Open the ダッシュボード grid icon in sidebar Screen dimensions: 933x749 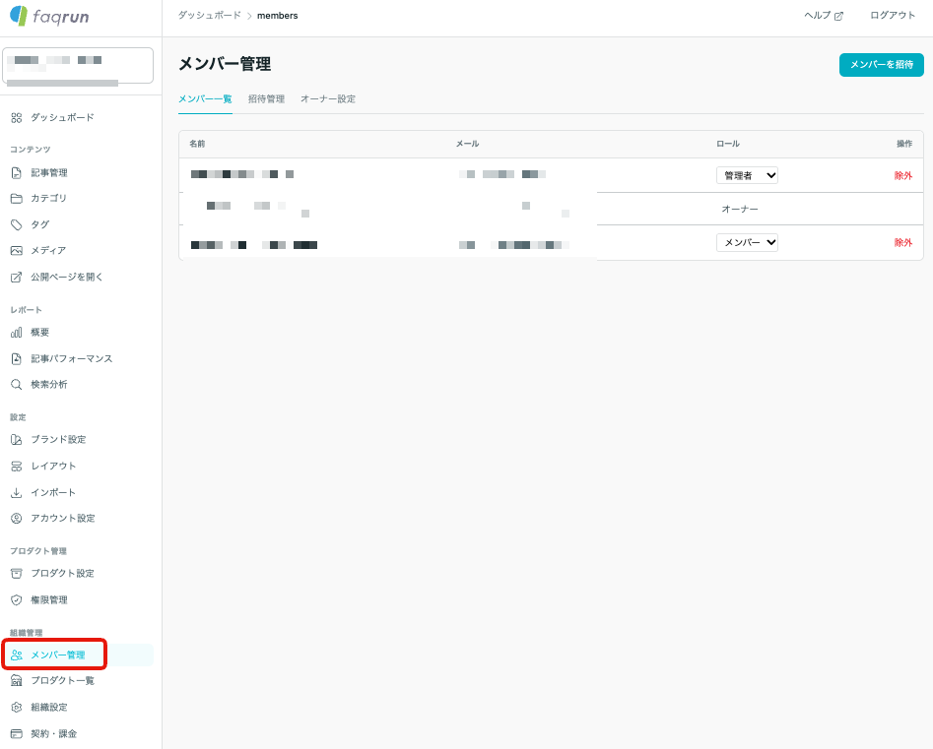click(x=17, y=118)
